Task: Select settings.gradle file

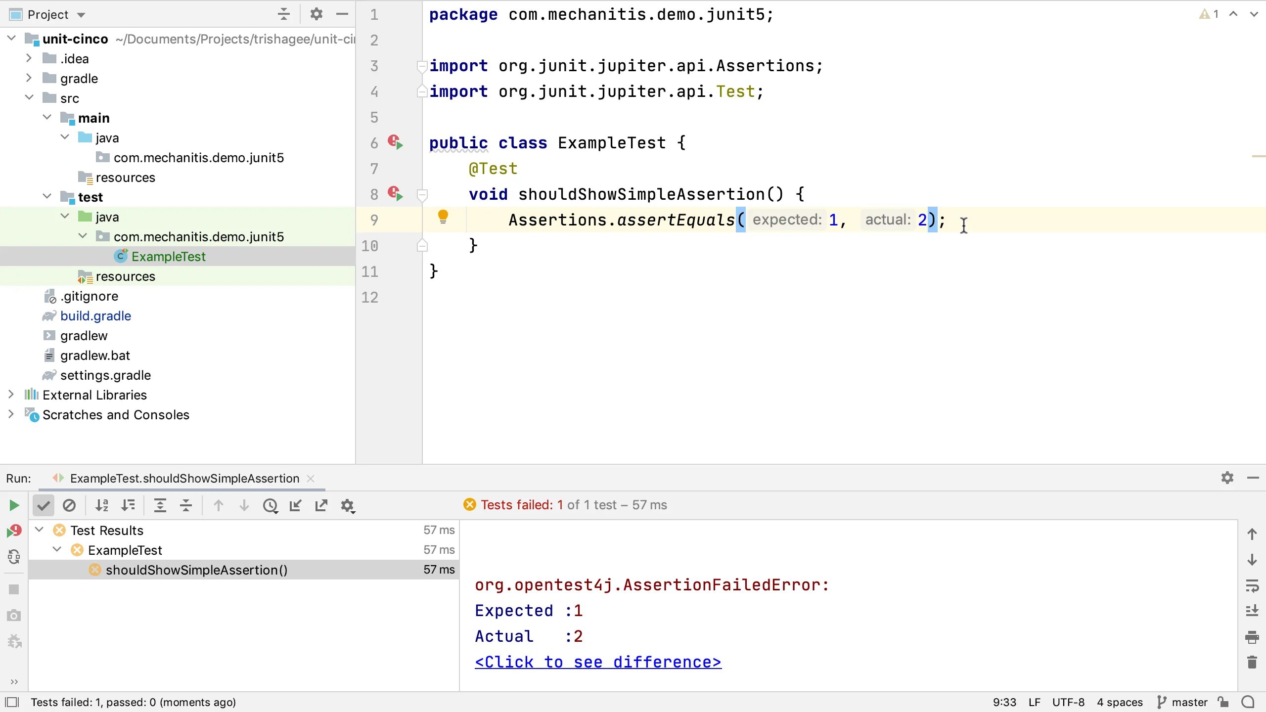Action: point(105,375)
